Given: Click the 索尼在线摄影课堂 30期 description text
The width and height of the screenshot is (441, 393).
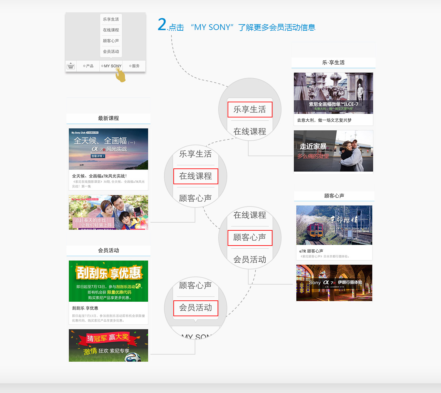Looking at the screenshot, I should [x=108, y=184].
